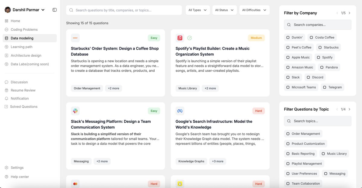Check the Spotify company filter
Image resolution: width=362 pixels, height=188 pixels.
[318, 57]
